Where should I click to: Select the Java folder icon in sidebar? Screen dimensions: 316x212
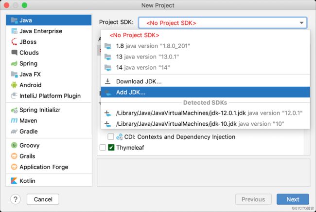pyautogui.click(x=14, y=20)
